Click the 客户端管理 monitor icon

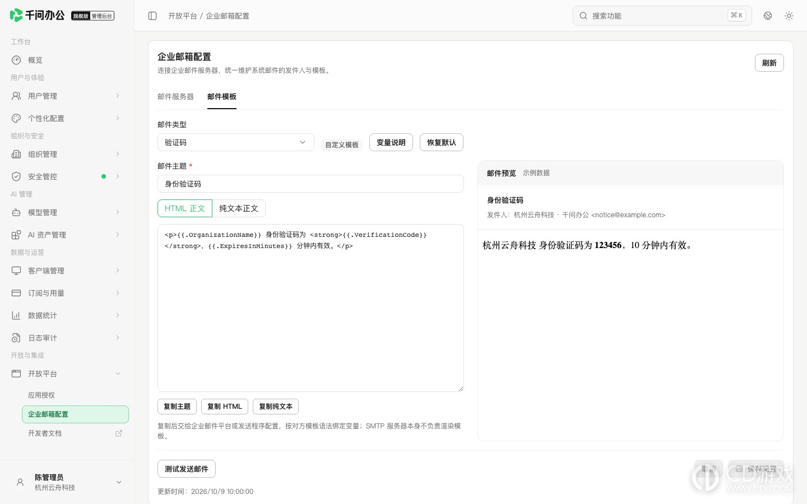pos(16,270)
